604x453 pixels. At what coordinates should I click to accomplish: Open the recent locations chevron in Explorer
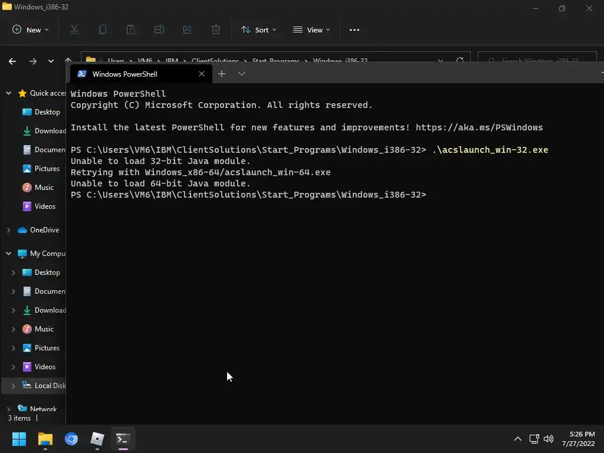(51, 61)
